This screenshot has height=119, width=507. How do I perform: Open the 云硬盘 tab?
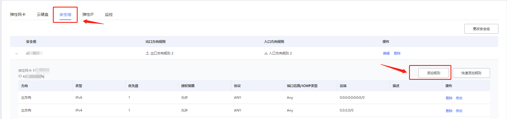pyautogui.click(x=43, y=14)
